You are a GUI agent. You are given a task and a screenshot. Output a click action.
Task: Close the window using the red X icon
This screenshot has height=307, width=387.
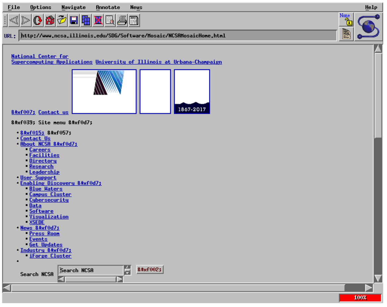[x=98, y=20]
